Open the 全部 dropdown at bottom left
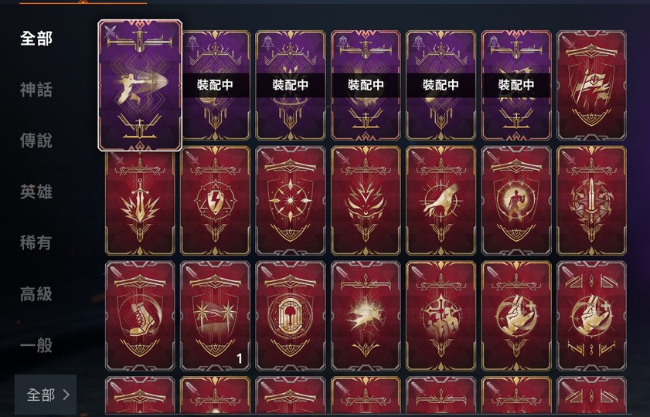The width and height of the screenshot is (650, 417). click(46, 395)
